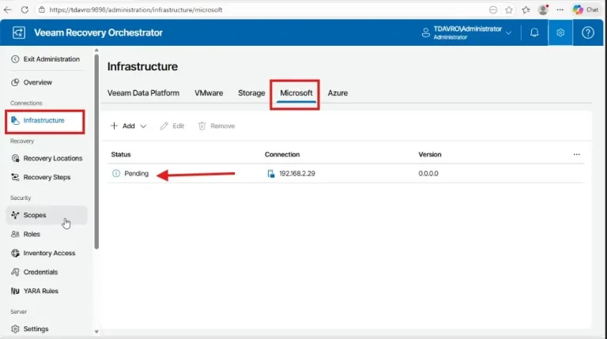Screen dimensions: 607x339
Task: Click the Remove button label
Action: tap(223, 126)
